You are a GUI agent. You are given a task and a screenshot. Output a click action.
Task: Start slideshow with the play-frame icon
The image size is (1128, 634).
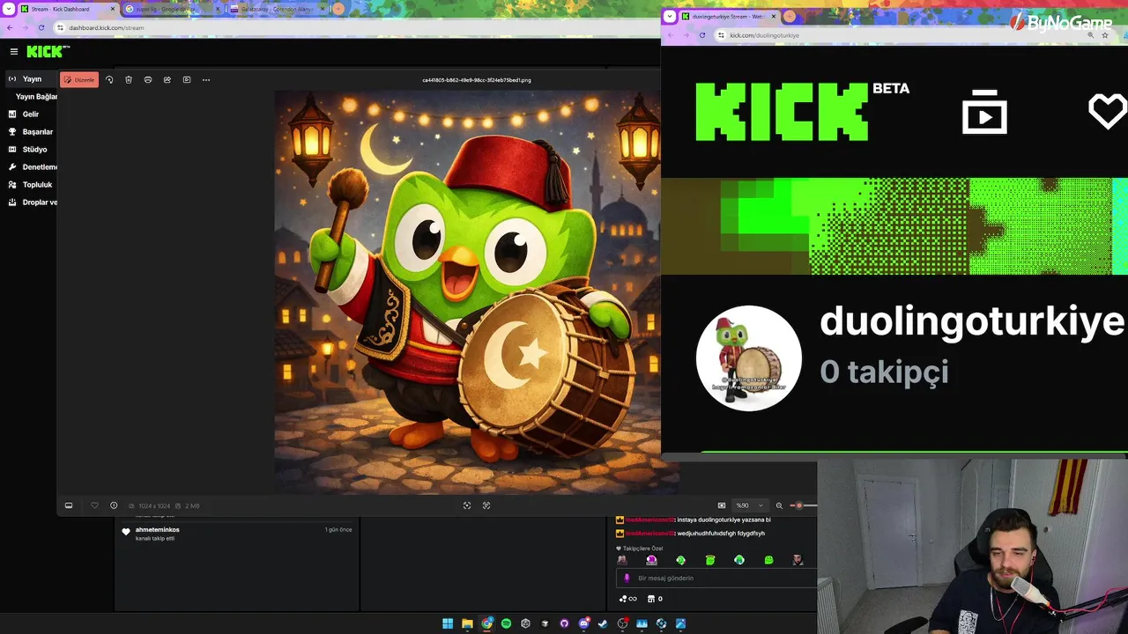click(x=187, y=79)
